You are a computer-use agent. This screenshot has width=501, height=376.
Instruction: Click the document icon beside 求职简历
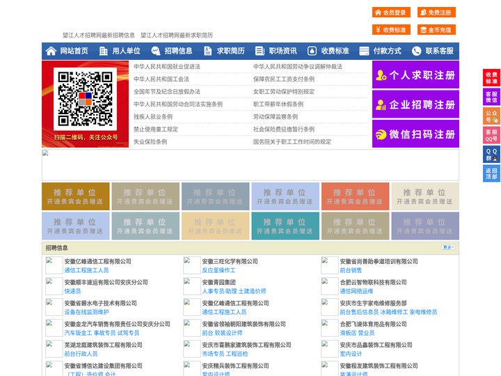pos(207,51)
